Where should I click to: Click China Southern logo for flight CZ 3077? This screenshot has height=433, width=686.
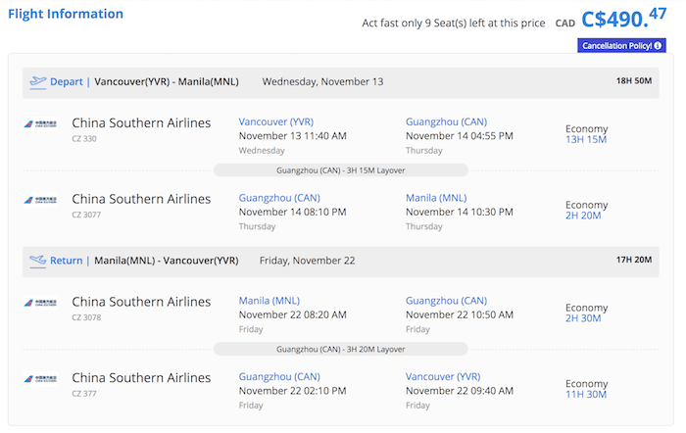[x=40, y=200]
